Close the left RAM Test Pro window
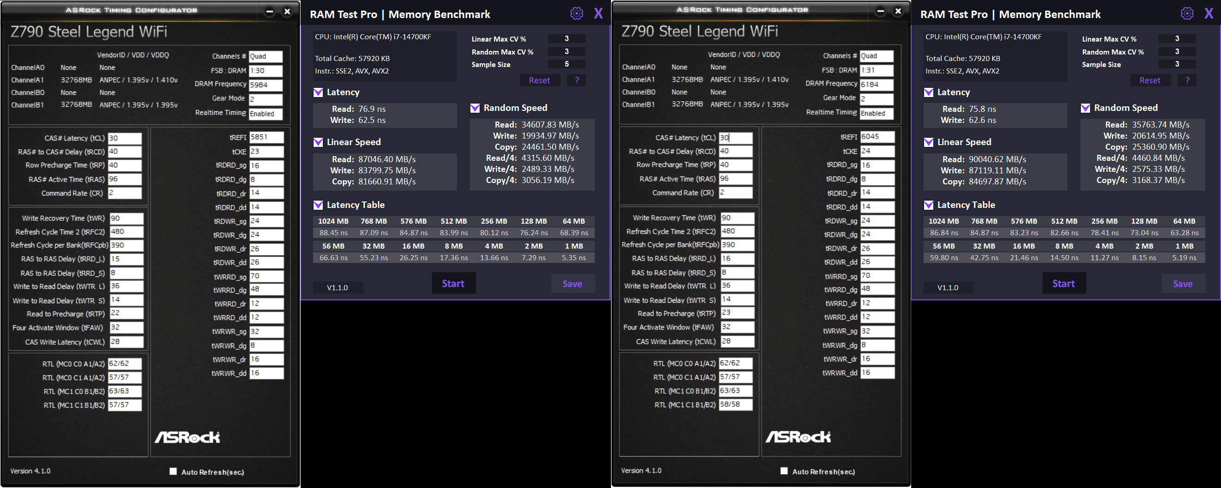The image size is (1221, 488). 598,13
